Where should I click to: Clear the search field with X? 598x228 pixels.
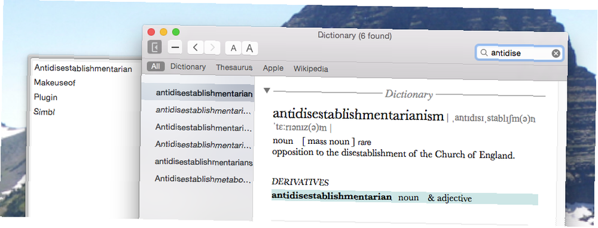pos(556,54)
